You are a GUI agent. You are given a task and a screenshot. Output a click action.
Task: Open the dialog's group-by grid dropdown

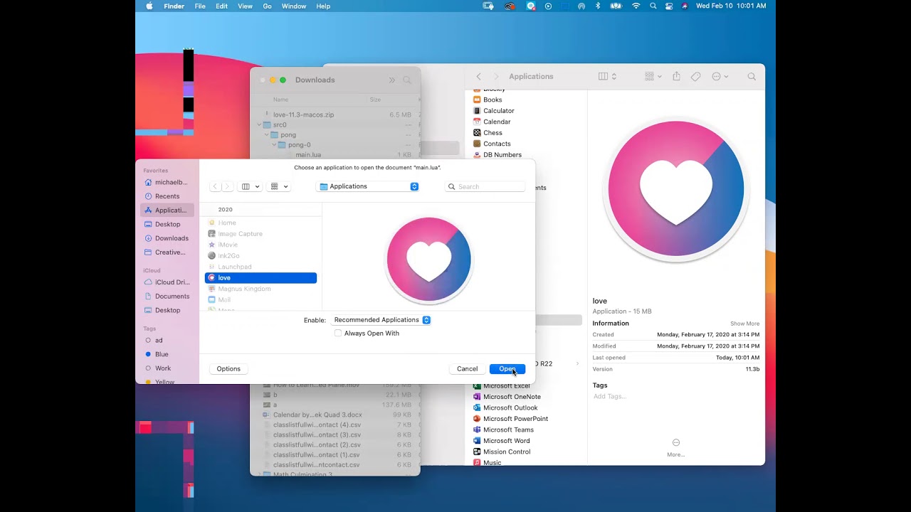tap(279, 186)
